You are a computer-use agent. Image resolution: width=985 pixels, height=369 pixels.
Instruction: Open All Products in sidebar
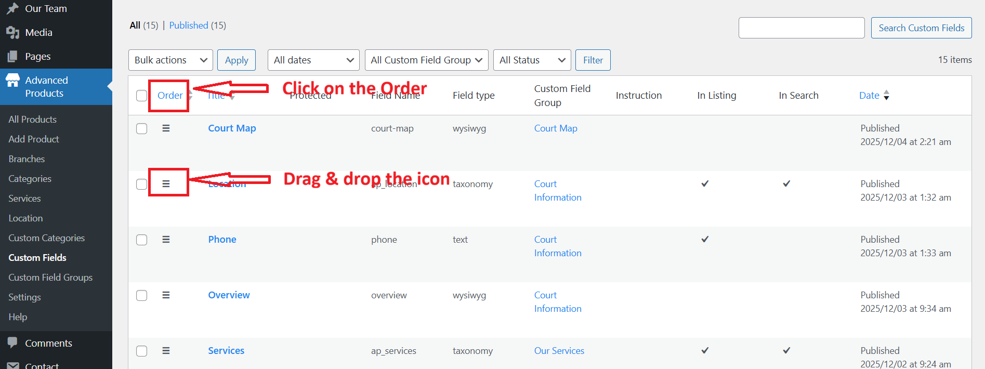pyautogui.click(x=32, y=119)
